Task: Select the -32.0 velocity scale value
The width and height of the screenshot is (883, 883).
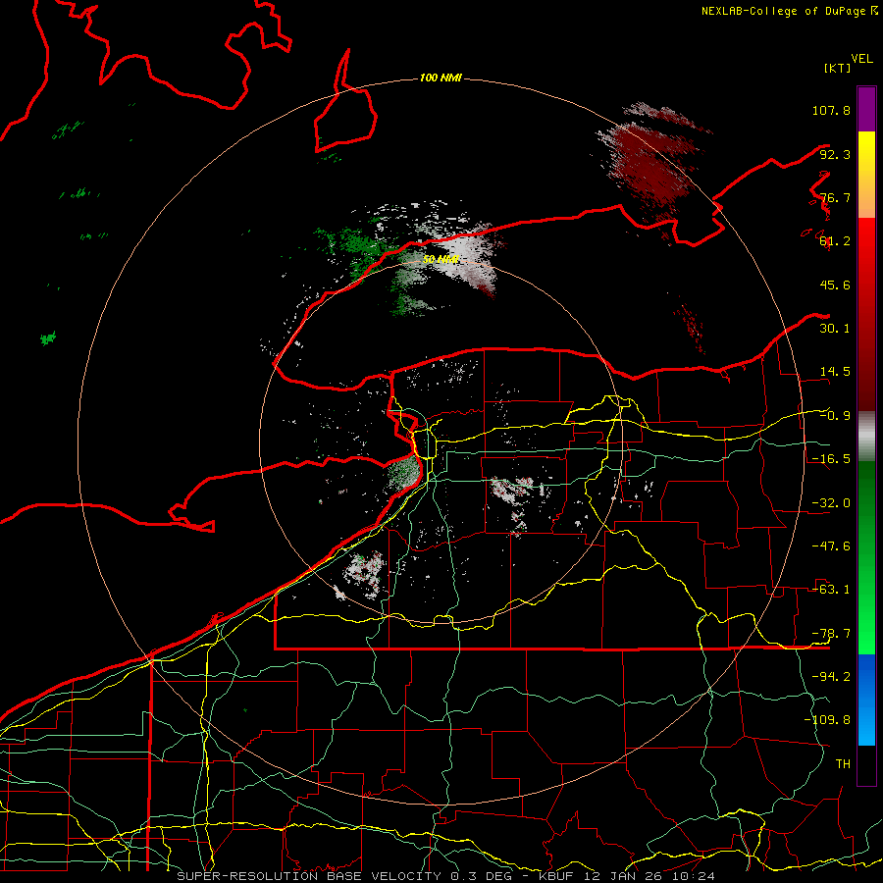Action: coord(831,503)
